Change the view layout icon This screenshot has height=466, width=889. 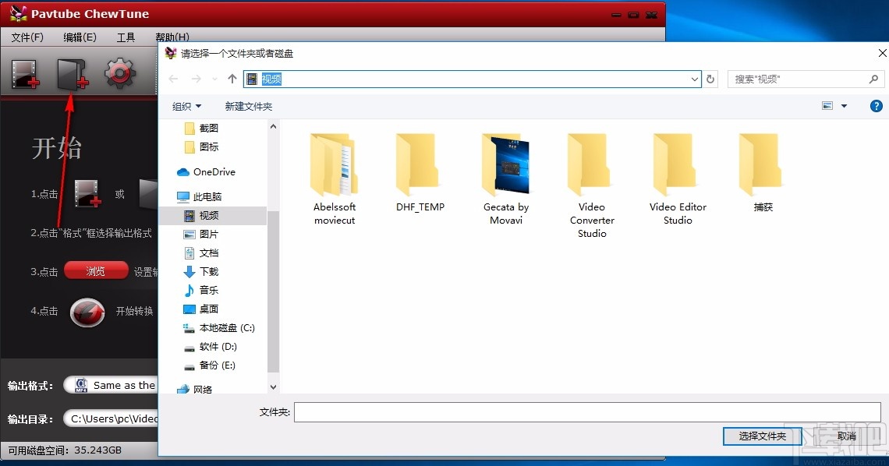(827, 106)
